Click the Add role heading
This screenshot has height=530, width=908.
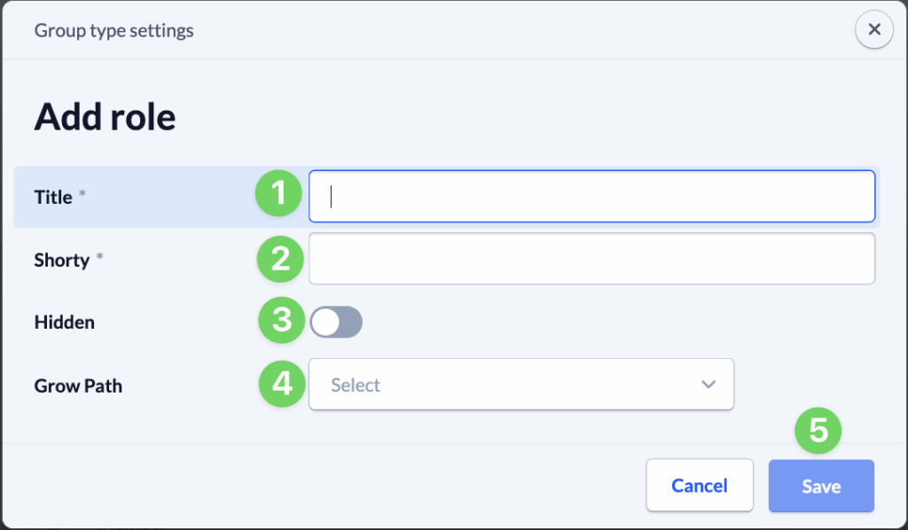[105, 117]
